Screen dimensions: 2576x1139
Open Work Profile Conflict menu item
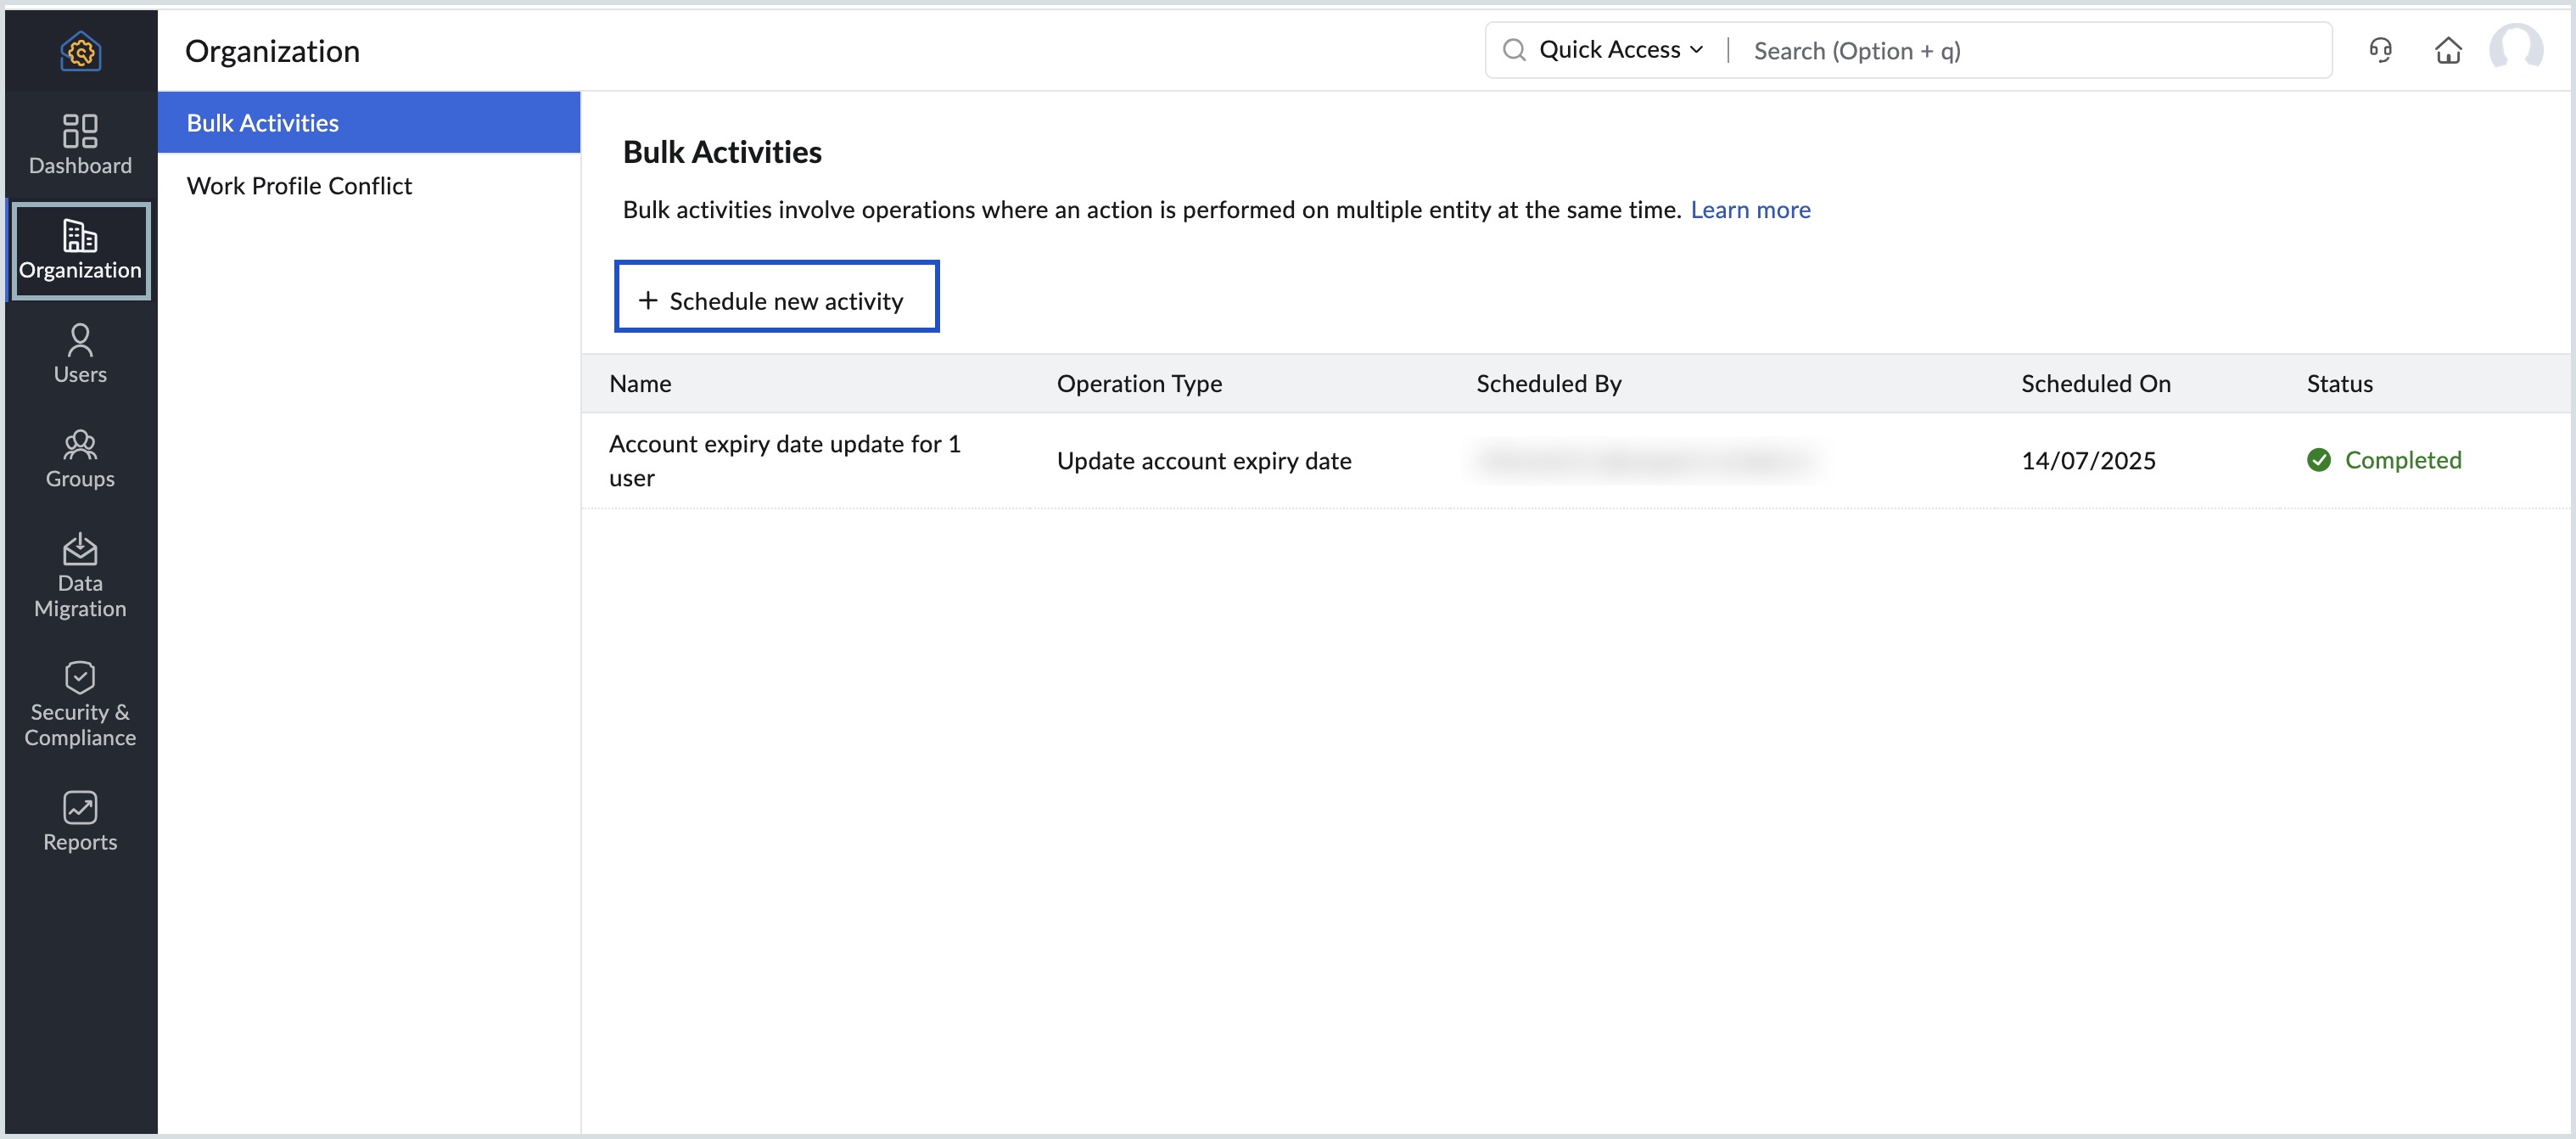click(369, 185)
